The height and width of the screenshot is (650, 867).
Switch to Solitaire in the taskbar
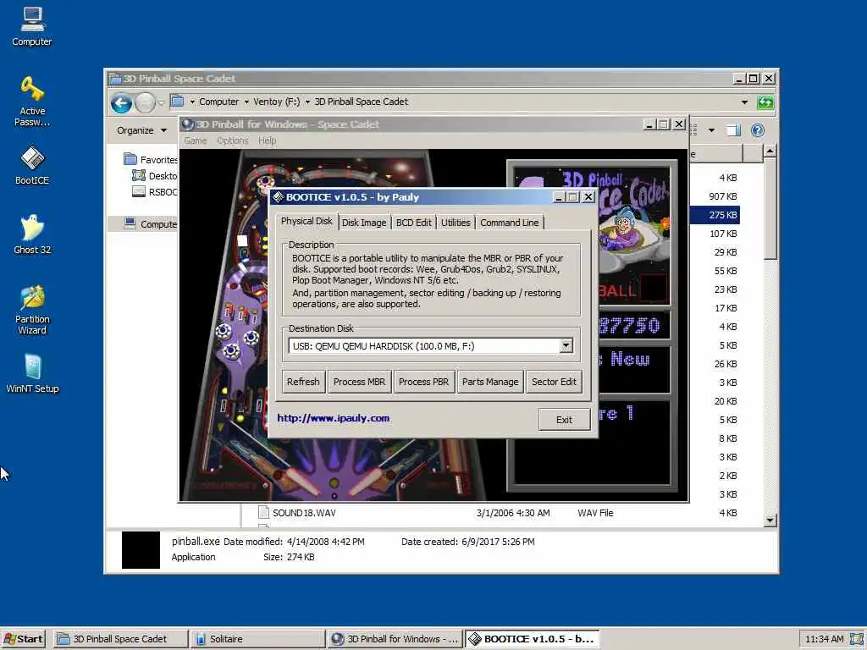point(257,639)
